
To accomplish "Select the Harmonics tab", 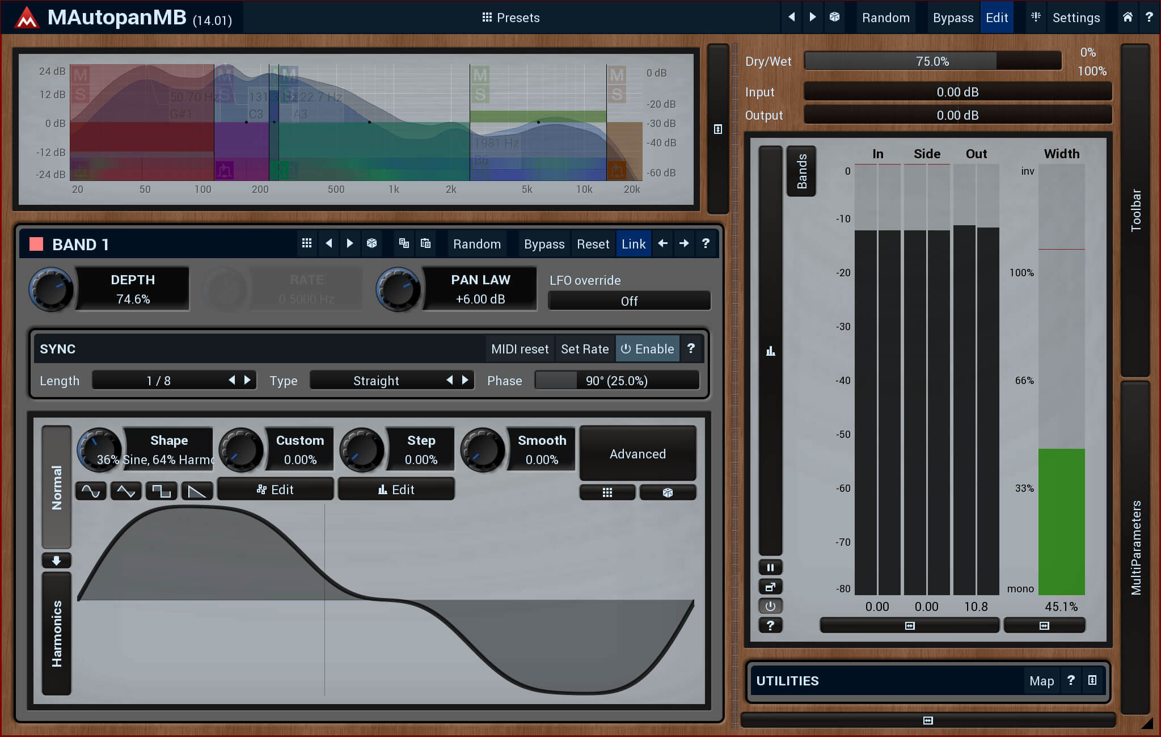I will coord(56,633).
